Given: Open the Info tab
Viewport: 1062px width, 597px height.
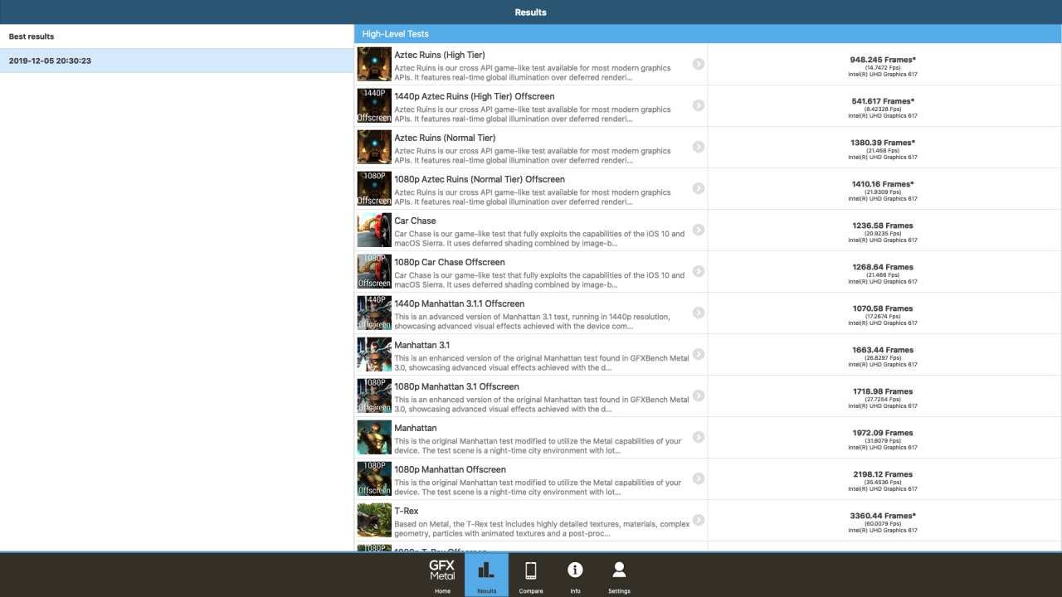Looking at the screenshot, I should point(575,575).
